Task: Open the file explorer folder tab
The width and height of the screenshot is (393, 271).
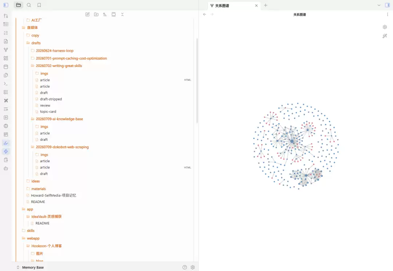Action: [x=19, y=5]
